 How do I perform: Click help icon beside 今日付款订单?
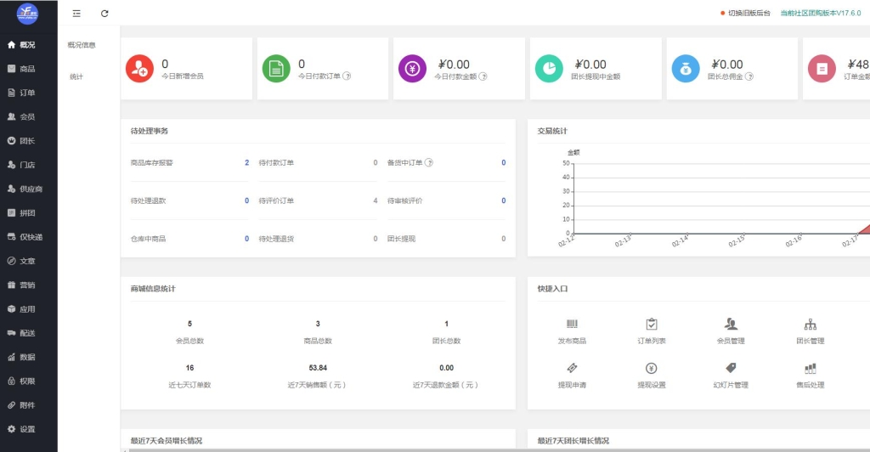(347, 76)
